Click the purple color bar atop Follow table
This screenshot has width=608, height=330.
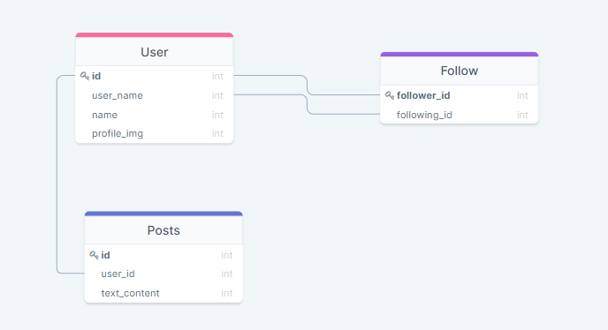point(460,54)
